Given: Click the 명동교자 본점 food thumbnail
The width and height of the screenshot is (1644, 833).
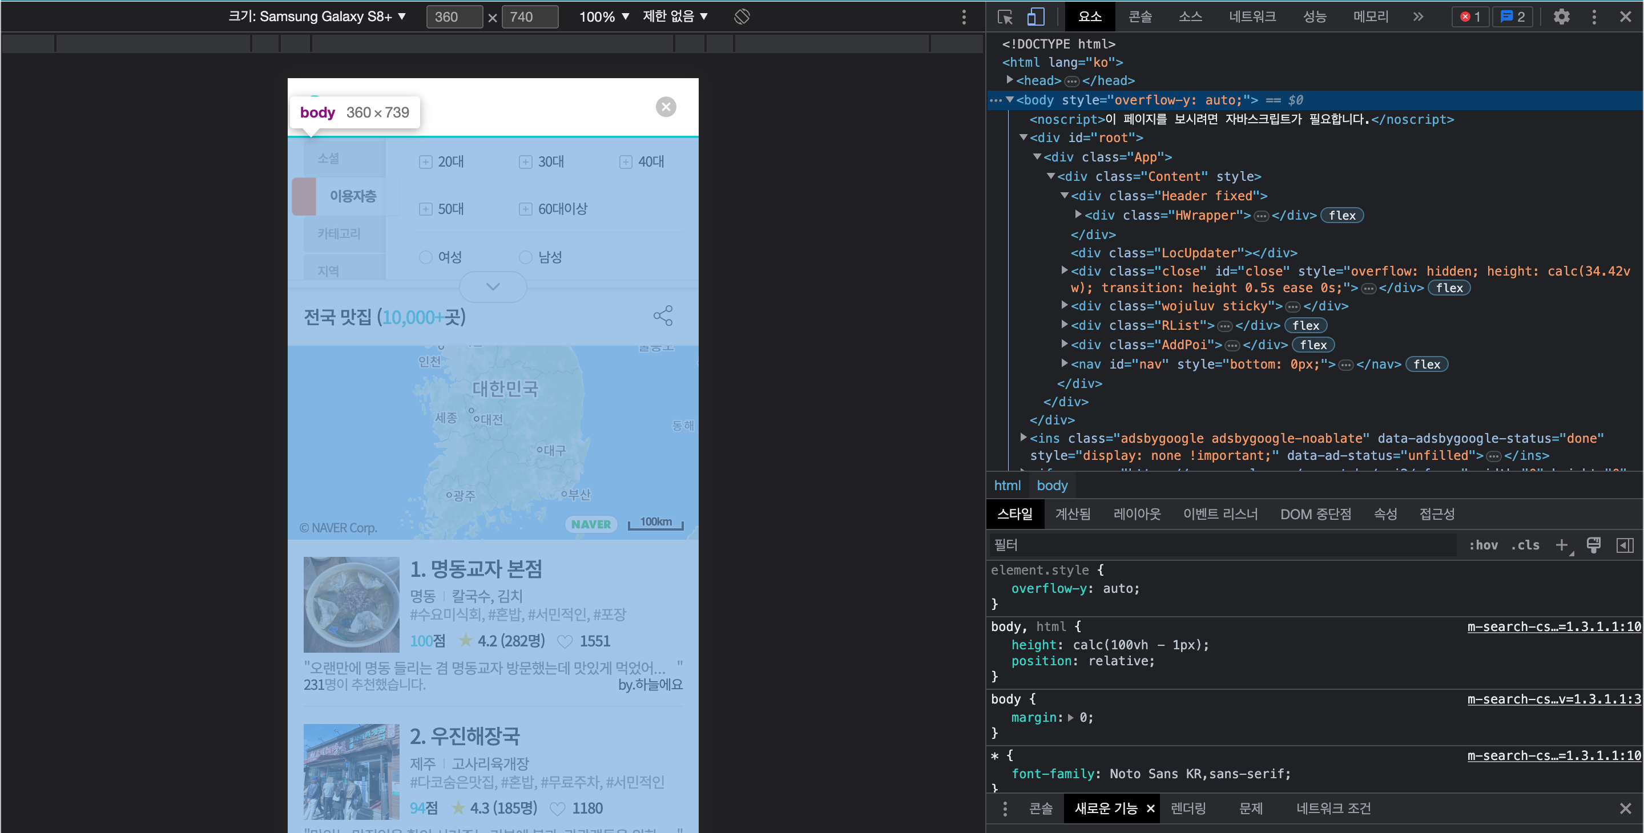Looking at the screenshot, I should pyautogui.click(x=351, y=604).
